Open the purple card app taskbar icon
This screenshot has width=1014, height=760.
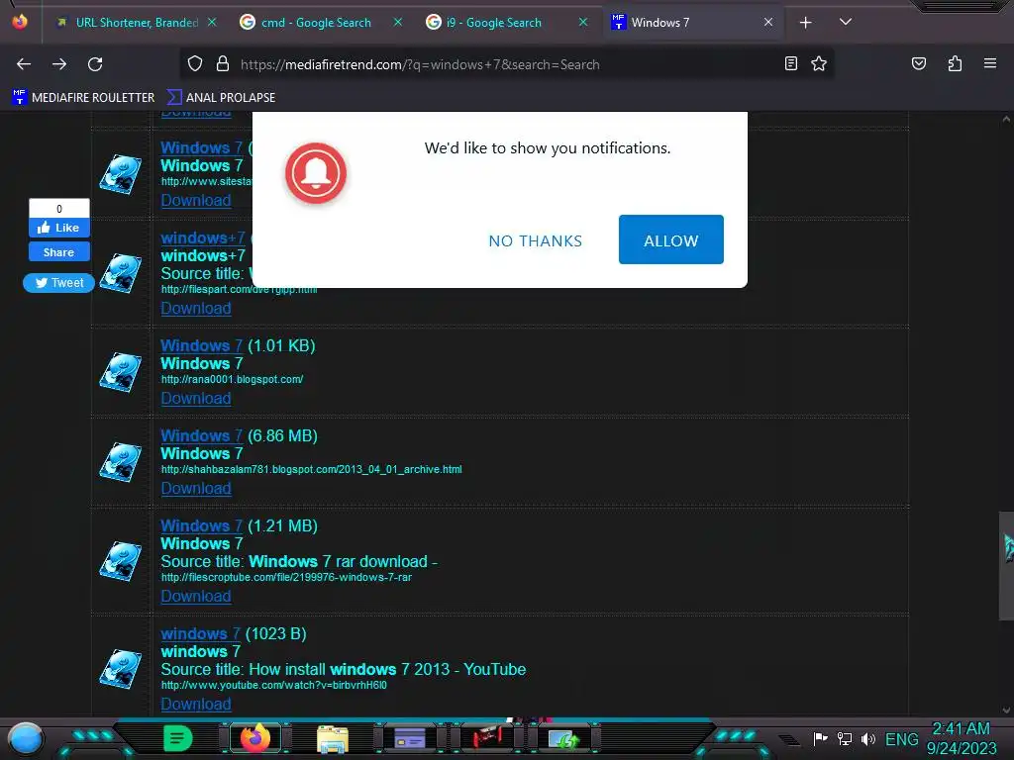[409, 738]
